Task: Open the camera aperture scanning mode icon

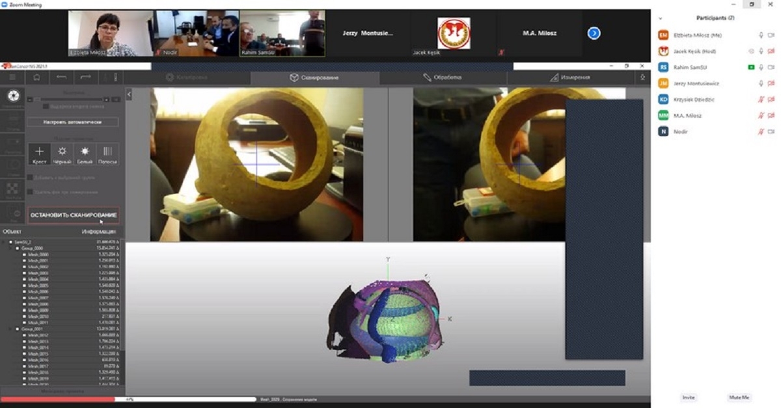Action: (12, 98)
